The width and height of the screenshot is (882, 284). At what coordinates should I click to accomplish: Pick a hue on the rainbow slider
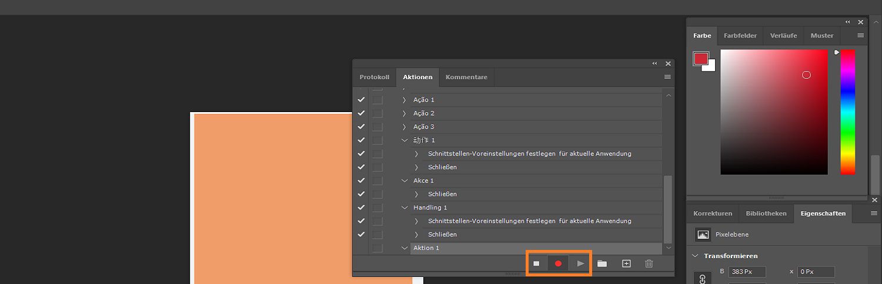(847, 111)
